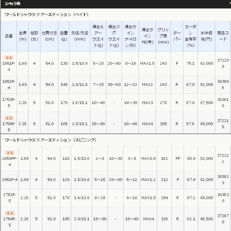Select the グリップ長(mm) column header
The width and height of the screenshot is (231, 231).
pyautogui.click(x=163, y=36)
